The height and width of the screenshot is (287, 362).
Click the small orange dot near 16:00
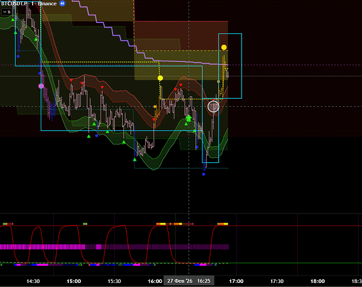(155, 107)
